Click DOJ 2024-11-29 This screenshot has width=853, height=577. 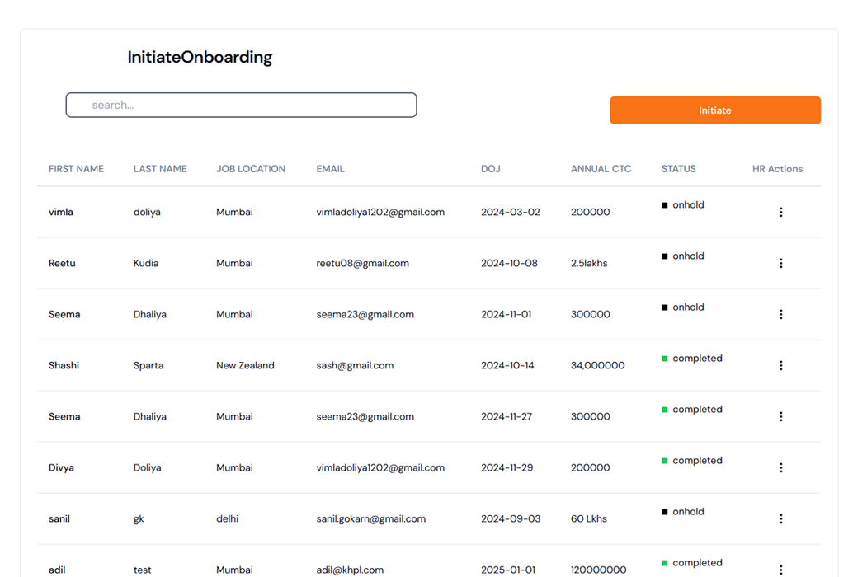tap(507, 467)
